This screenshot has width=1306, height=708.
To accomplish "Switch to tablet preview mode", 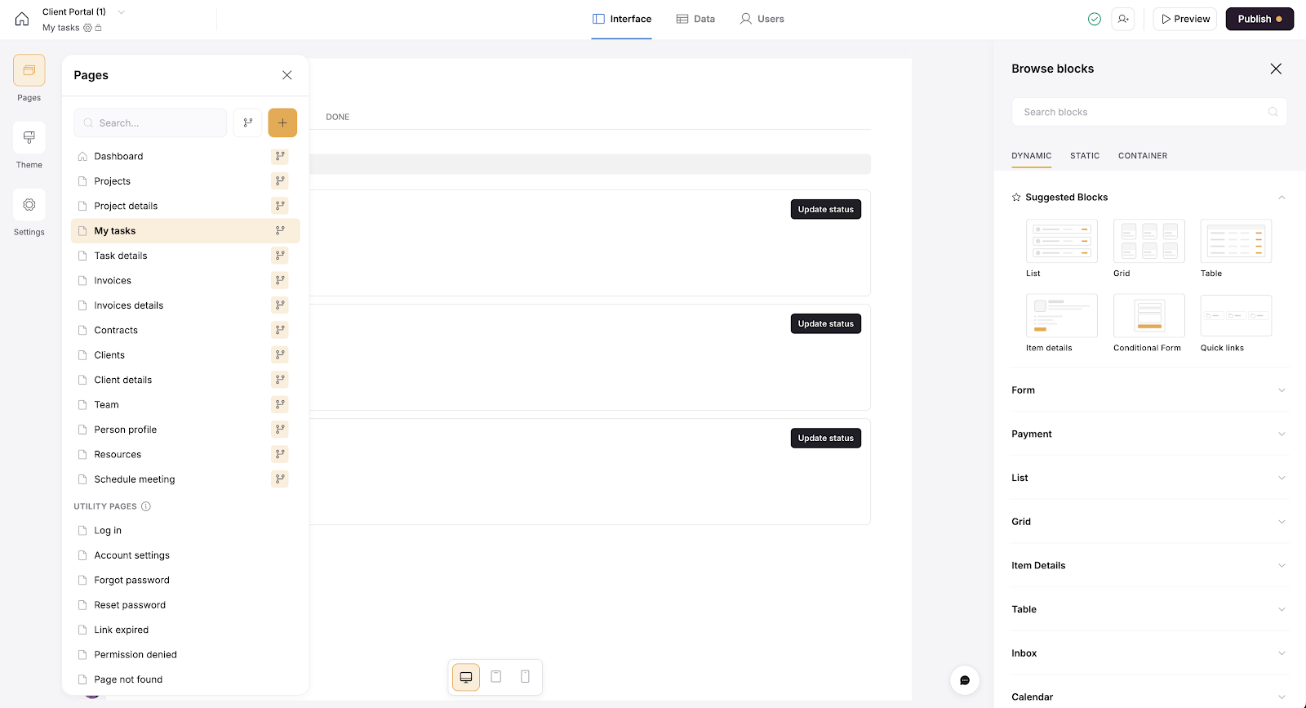I will point(495,677).
